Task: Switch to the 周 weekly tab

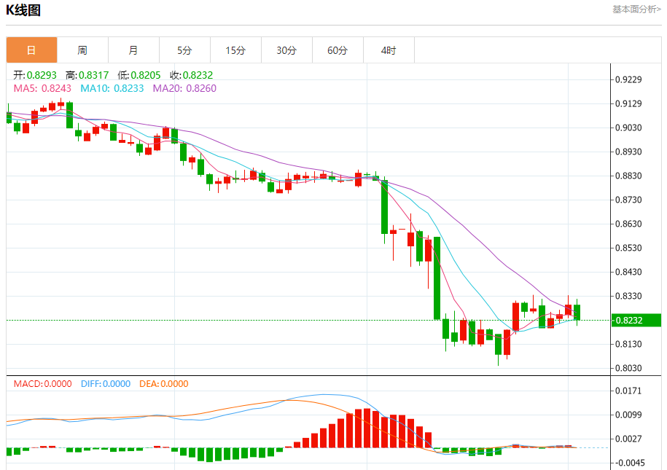Action: (82, 50)
